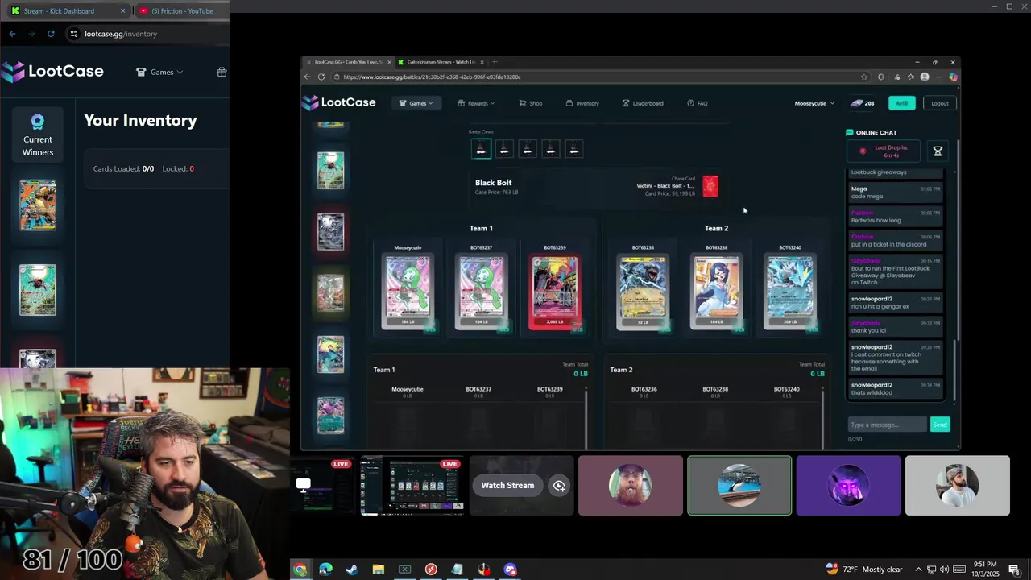Reload the inner lootcase battles page
Image resolution: width=1031 pixels, height=580 pixels.
click(x=321, y=77)
